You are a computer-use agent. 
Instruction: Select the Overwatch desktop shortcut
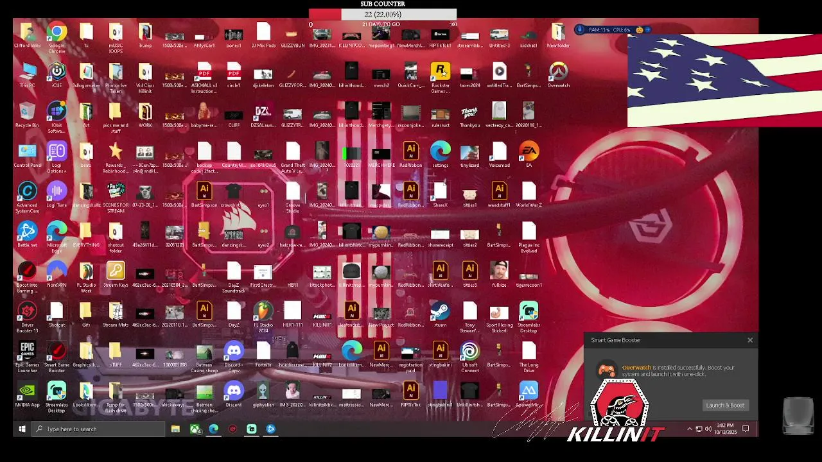(558, 75)
